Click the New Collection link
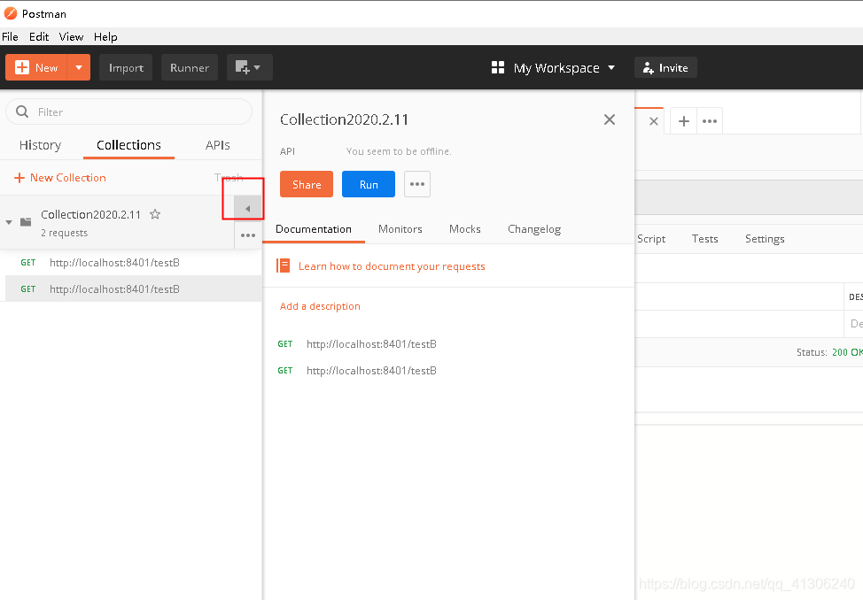The height and width of the screenshot is (600, 863). 60,178
